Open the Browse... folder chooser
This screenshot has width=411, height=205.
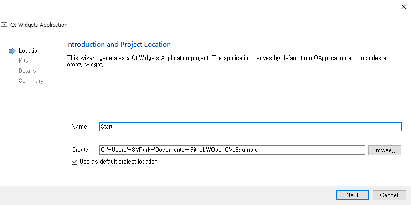[x=385, y=150]
